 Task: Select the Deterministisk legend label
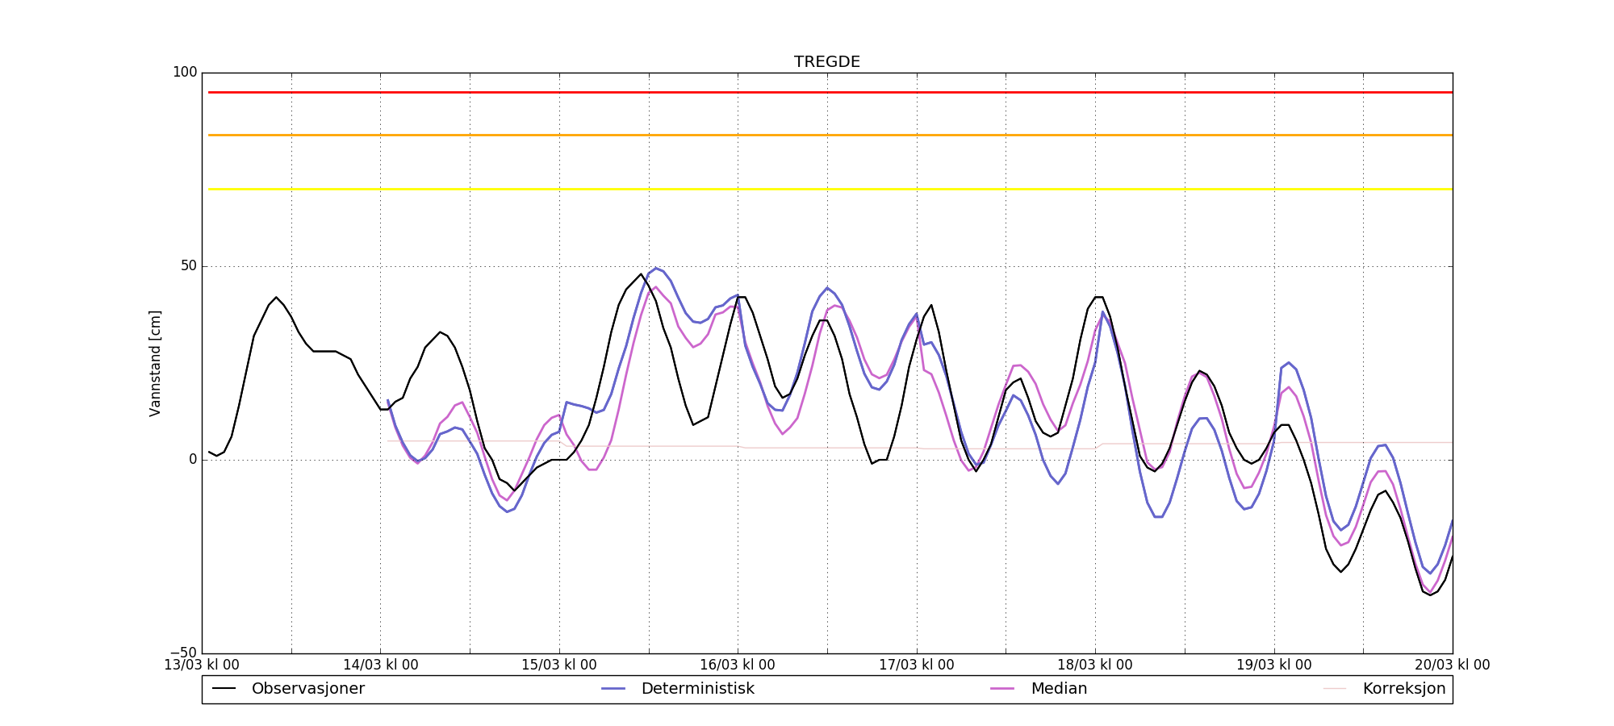click(697, 689)
